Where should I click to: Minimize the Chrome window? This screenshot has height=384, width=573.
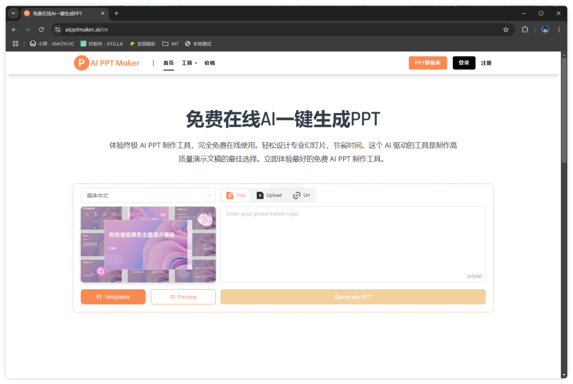tap(524, 13)
